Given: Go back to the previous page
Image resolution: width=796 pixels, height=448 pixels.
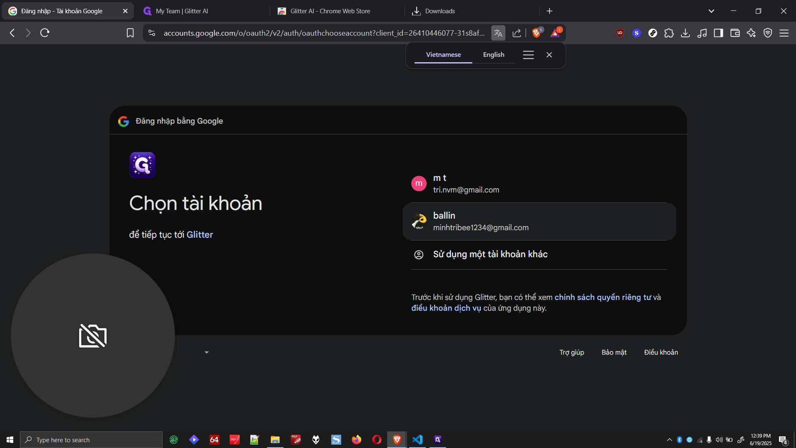Looking at the screenshot, I should (12, 33).
